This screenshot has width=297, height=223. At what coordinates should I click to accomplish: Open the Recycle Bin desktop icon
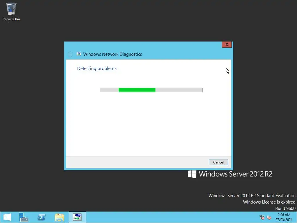(11, 12)
